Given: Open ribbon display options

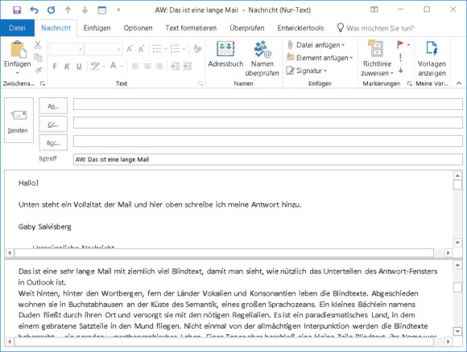Looking at the screenshot, I should pyautogui.click(x=374, y=10).
